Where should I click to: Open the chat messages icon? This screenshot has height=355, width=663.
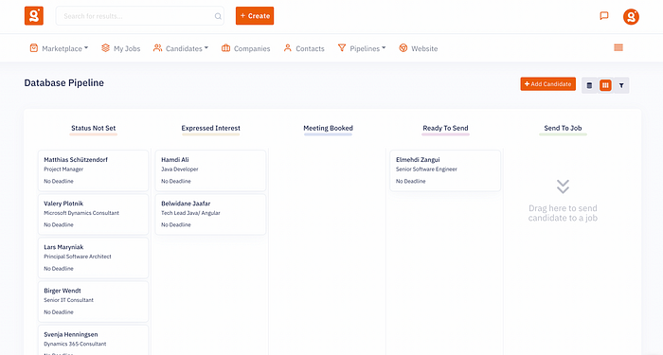tap(604, 16)
